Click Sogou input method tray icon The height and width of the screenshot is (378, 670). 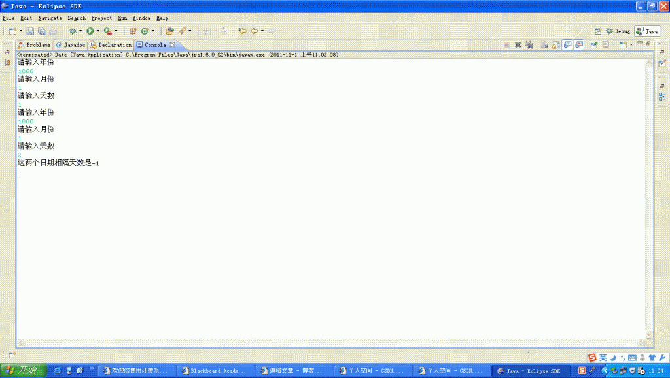[582, 370]
